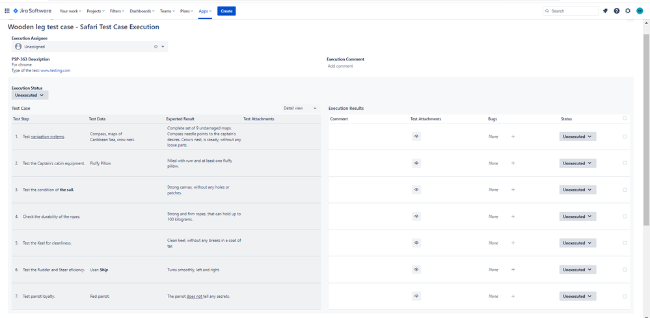The width and height of the screenshot is (650, 318).
Task: Click the page vertical scrollbar
Action: click(x=646, y=130)
